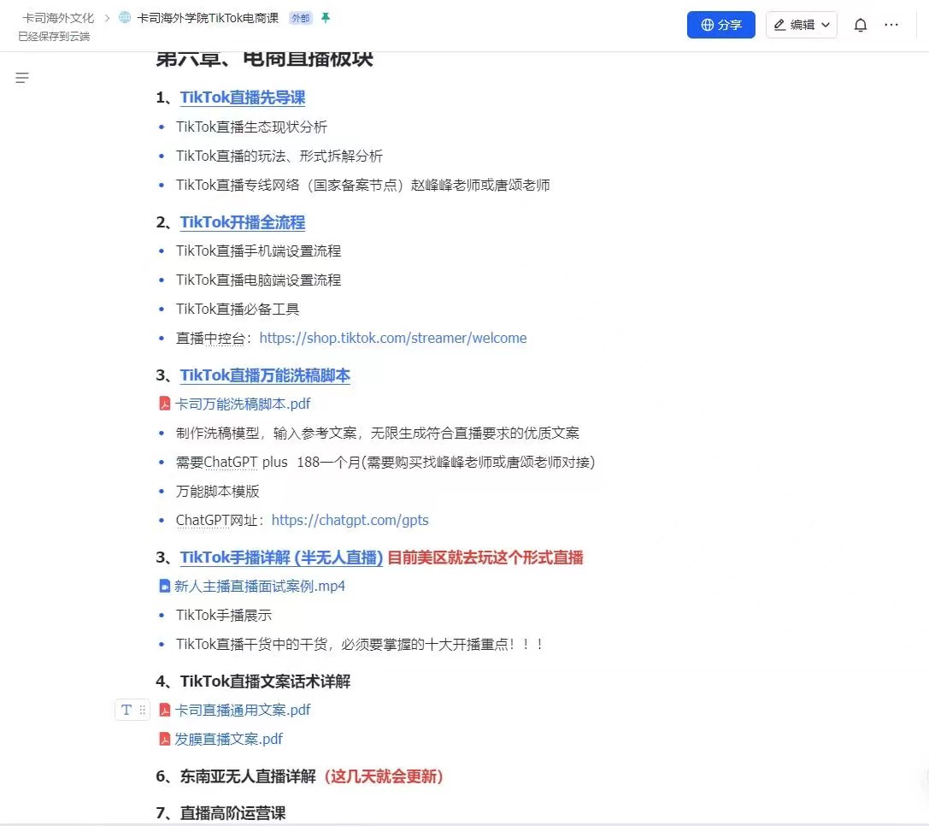Open the TikTok直播万能洗稿脚本 heading link
The image size is (929, 826).
click(x=265, y=375)
